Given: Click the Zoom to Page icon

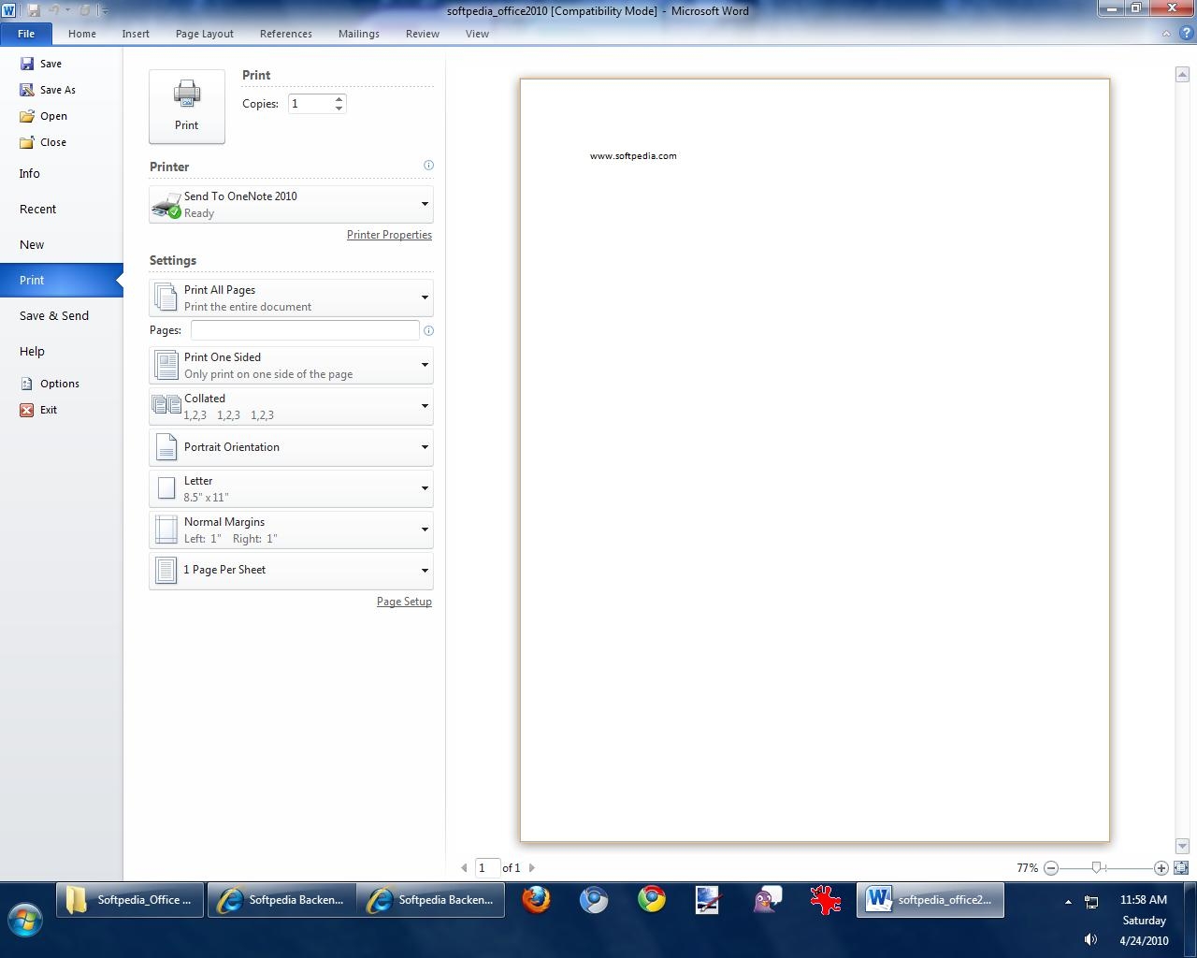Looking at the screenshot, I should pyautogui.click(x=1181, y=868).
